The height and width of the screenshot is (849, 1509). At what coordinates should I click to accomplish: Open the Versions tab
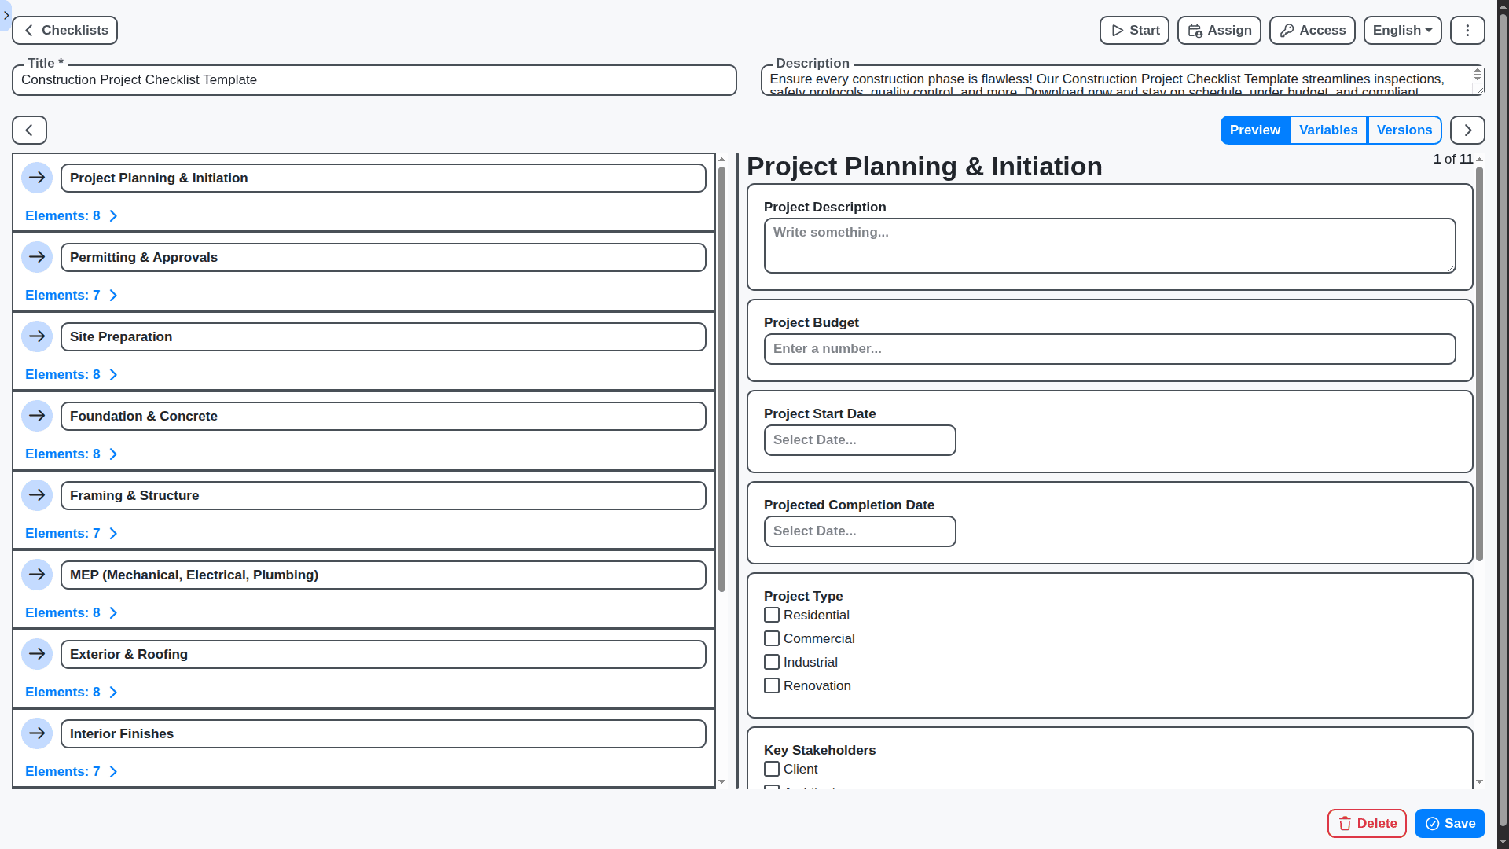(1404, 130)
